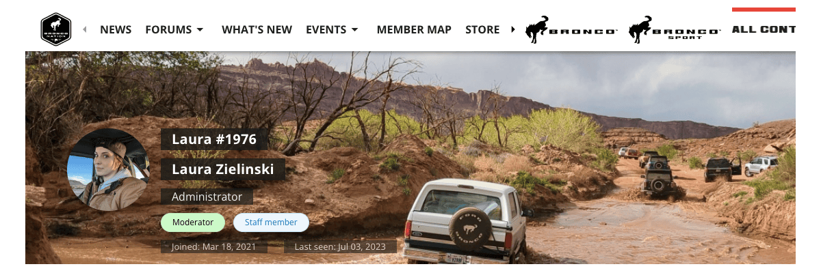Click the Staff member badge
Image resolution: width=821 pixels, height=273 pixels.
click(271, 222)
